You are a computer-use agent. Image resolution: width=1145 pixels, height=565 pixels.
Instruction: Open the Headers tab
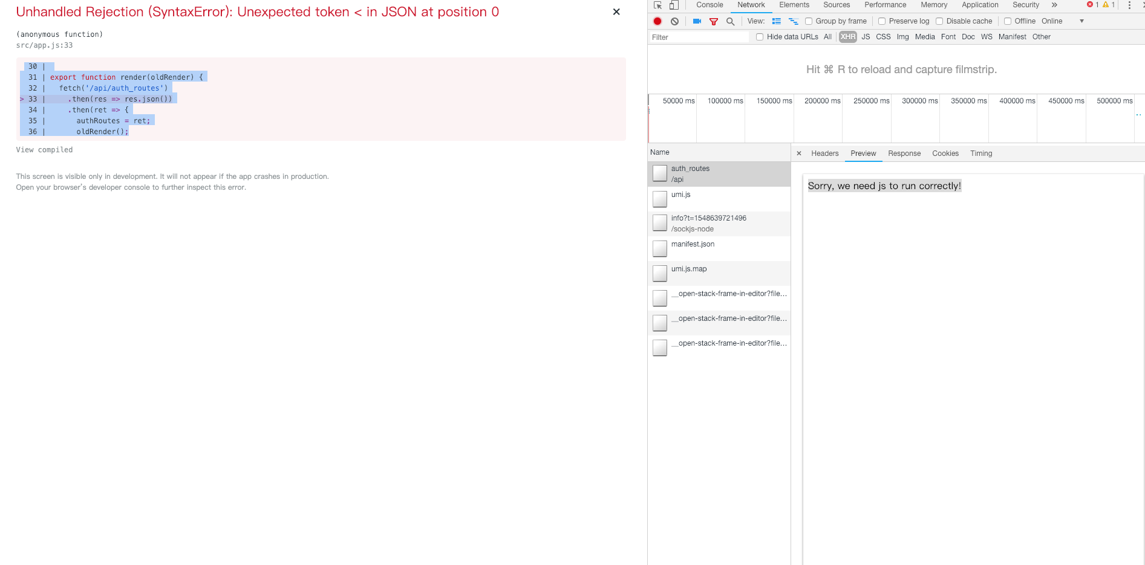pos(825,153)
